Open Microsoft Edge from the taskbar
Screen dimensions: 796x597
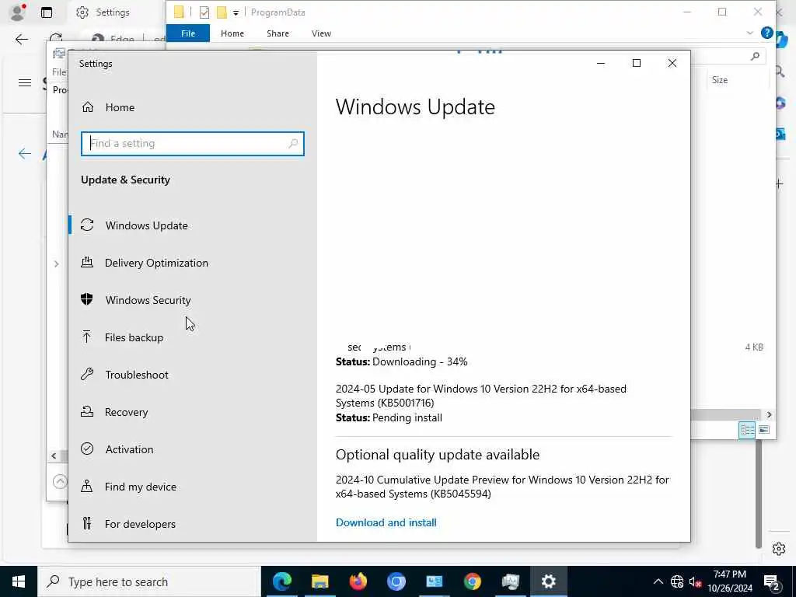coord(281,581)
